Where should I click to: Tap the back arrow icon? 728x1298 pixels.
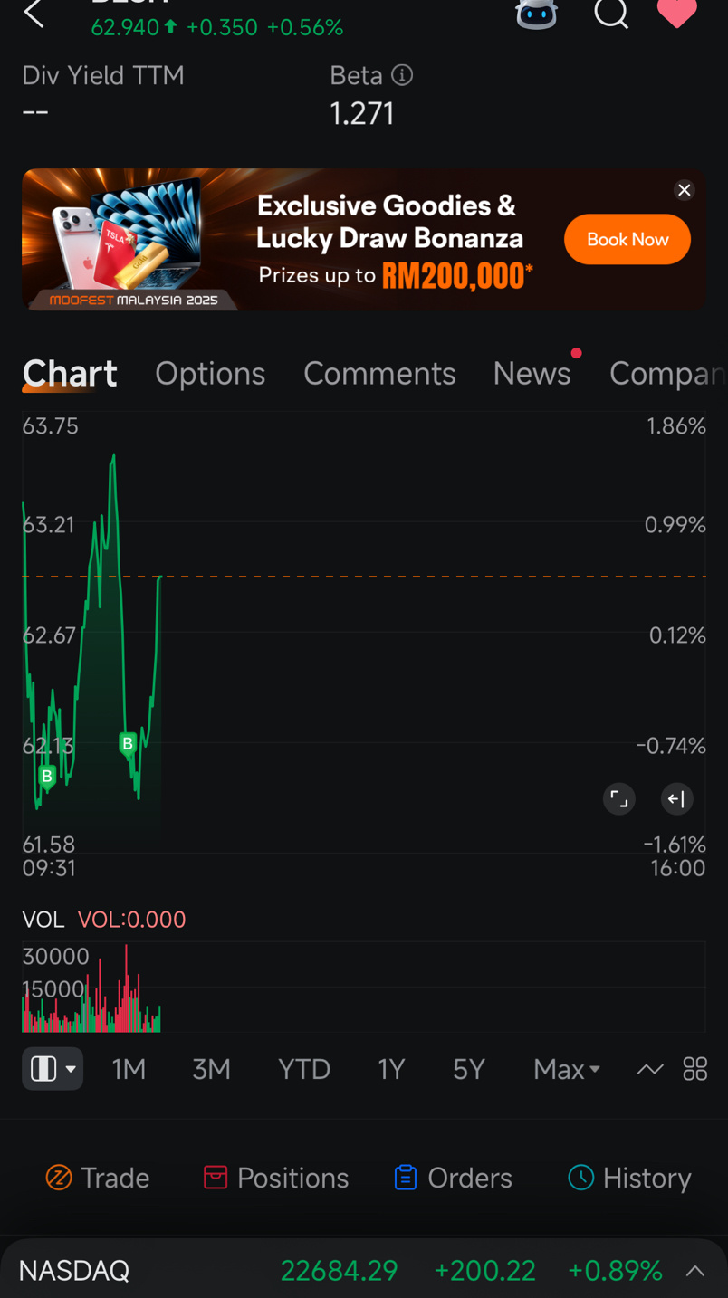point(34,14)
